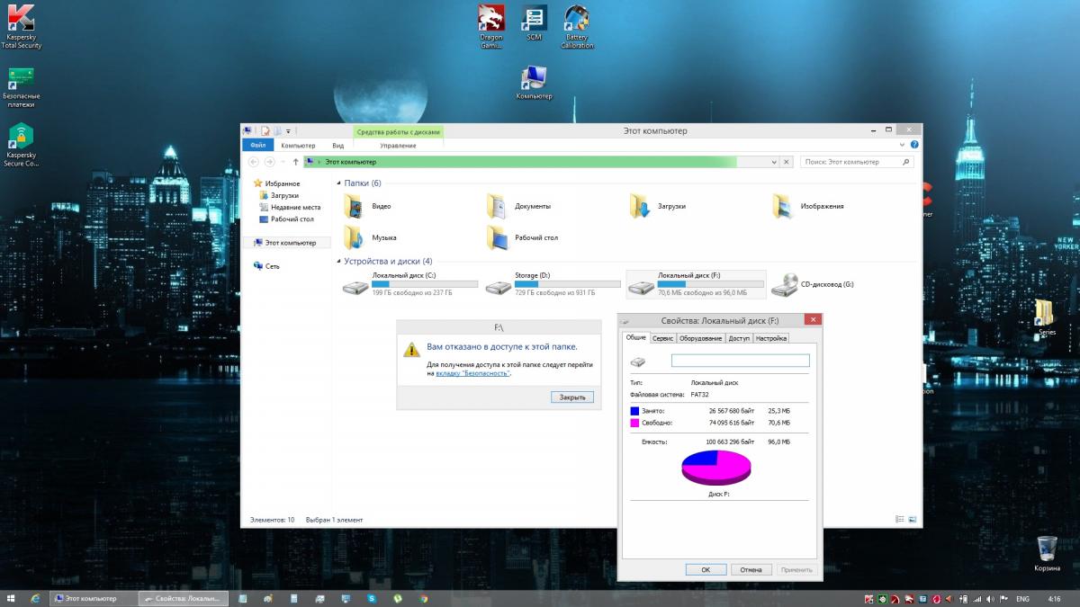Select the CD-дисковод (G:) drive
Viewport: 1080px width, 607px height.
(x=784, y=284)
